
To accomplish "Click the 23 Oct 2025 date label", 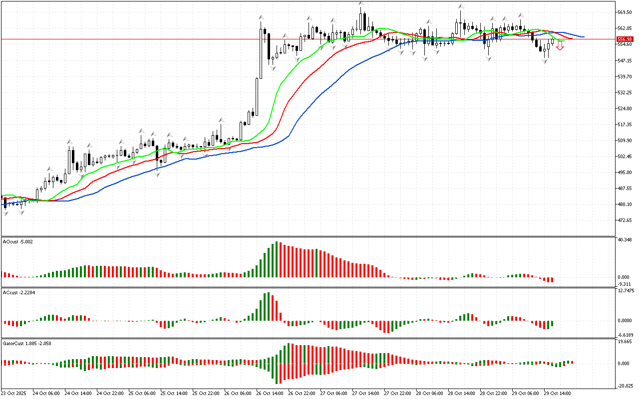I will [x=13, y=394].
